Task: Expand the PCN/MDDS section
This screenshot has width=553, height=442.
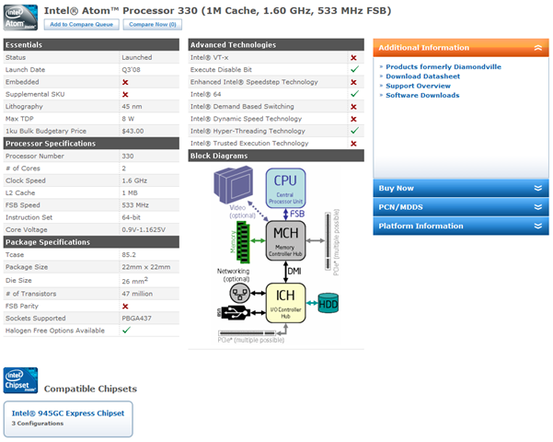Action: (x=461, y=207)
